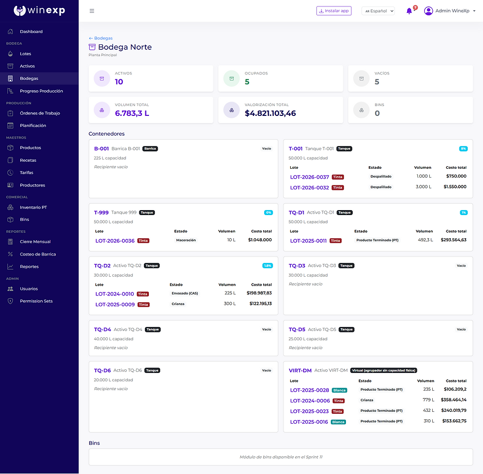Viewport: 483px width, 474px height.
Task: Click the Permission Sets shield icon
Action: click(x=10, y=301)
